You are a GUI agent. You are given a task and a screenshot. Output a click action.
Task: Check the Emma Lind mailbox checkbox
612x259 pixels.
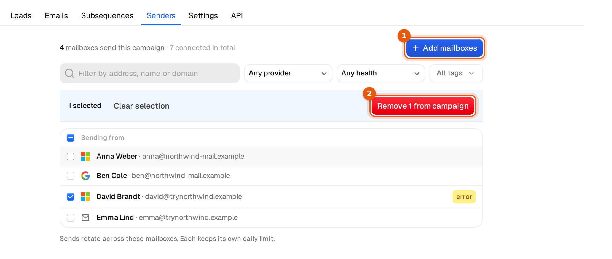(x=71, y=218)
